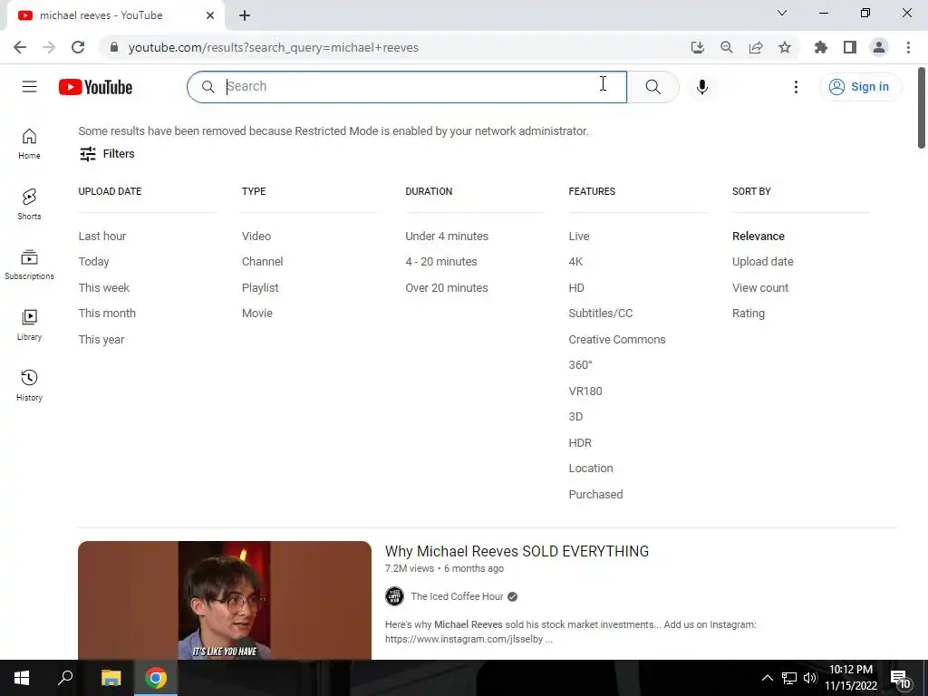Visit The Iced Coffee Hour channel
The width and height of the screenshot is (928, 696).
click(457, 596)
